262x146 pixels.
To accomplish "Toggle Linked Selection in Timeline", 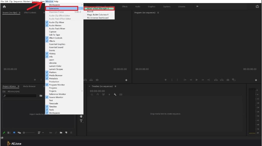I will [103, 94].
